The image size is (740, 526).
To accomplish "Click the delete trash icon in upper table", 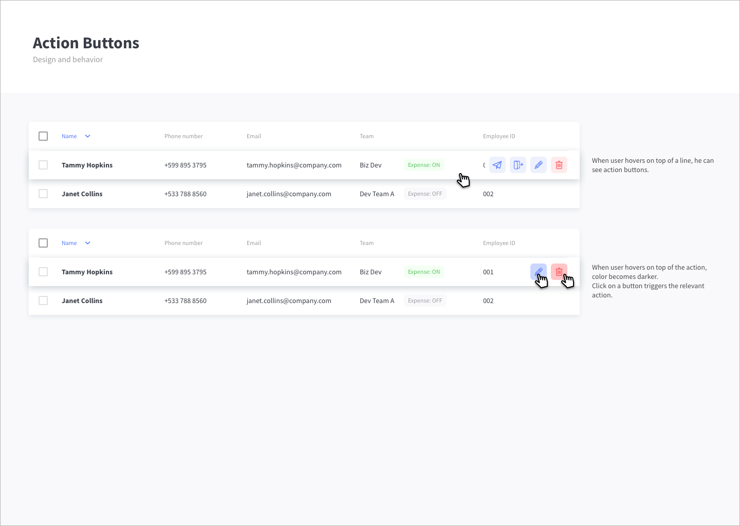I will 559,165.
